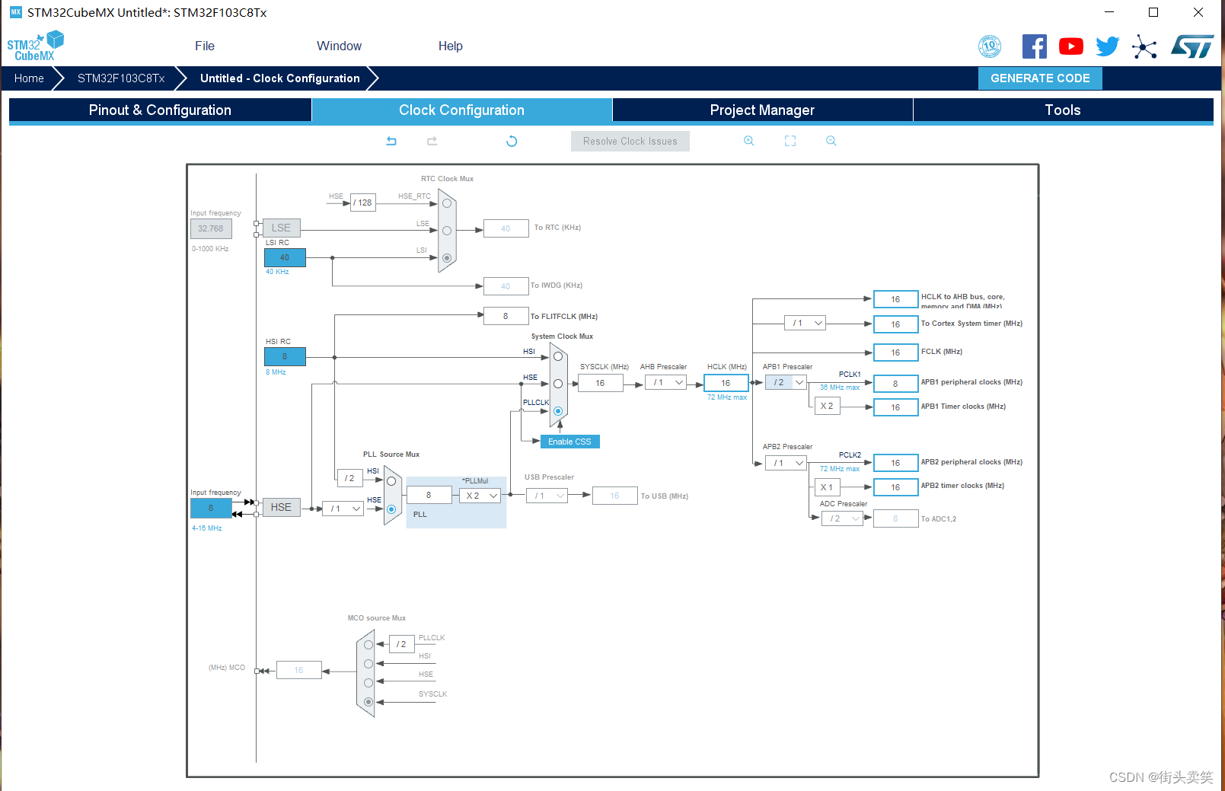Open the USB Prescaler dropdown
The image size is (1225, 791).
click(x=547, y=496)
